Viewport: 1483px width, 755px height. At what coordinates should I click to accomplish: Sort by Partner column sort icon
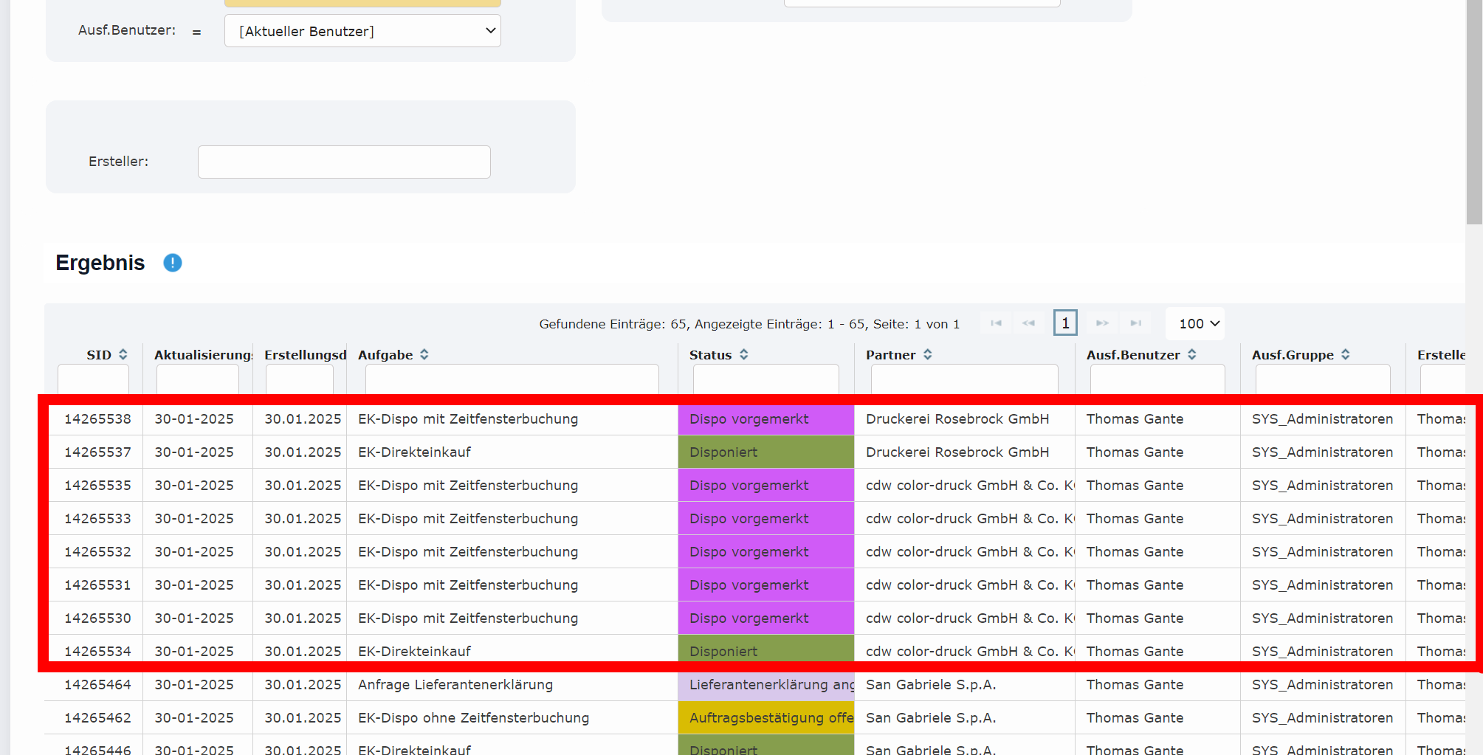[x=928, y=355]
